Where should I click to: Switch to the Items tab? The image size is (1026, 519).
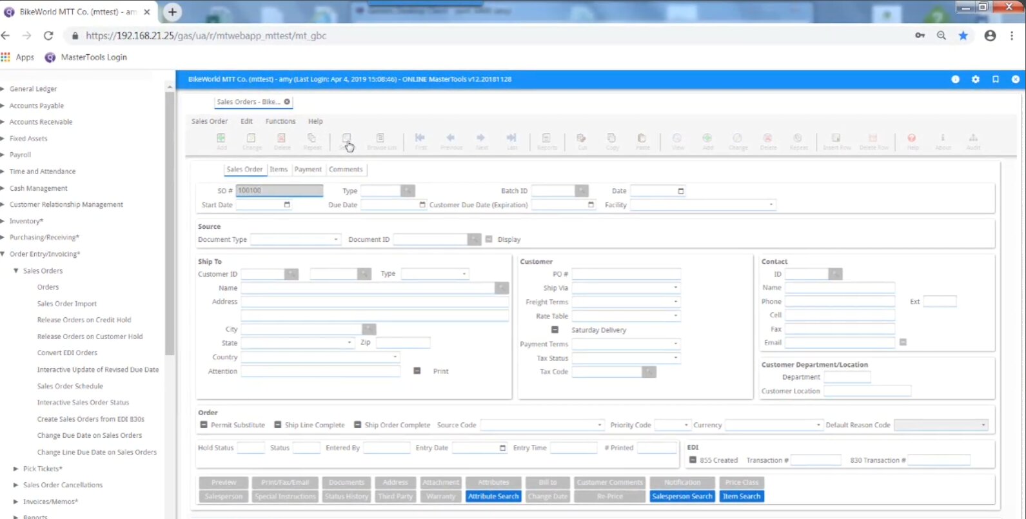(279, 170)
